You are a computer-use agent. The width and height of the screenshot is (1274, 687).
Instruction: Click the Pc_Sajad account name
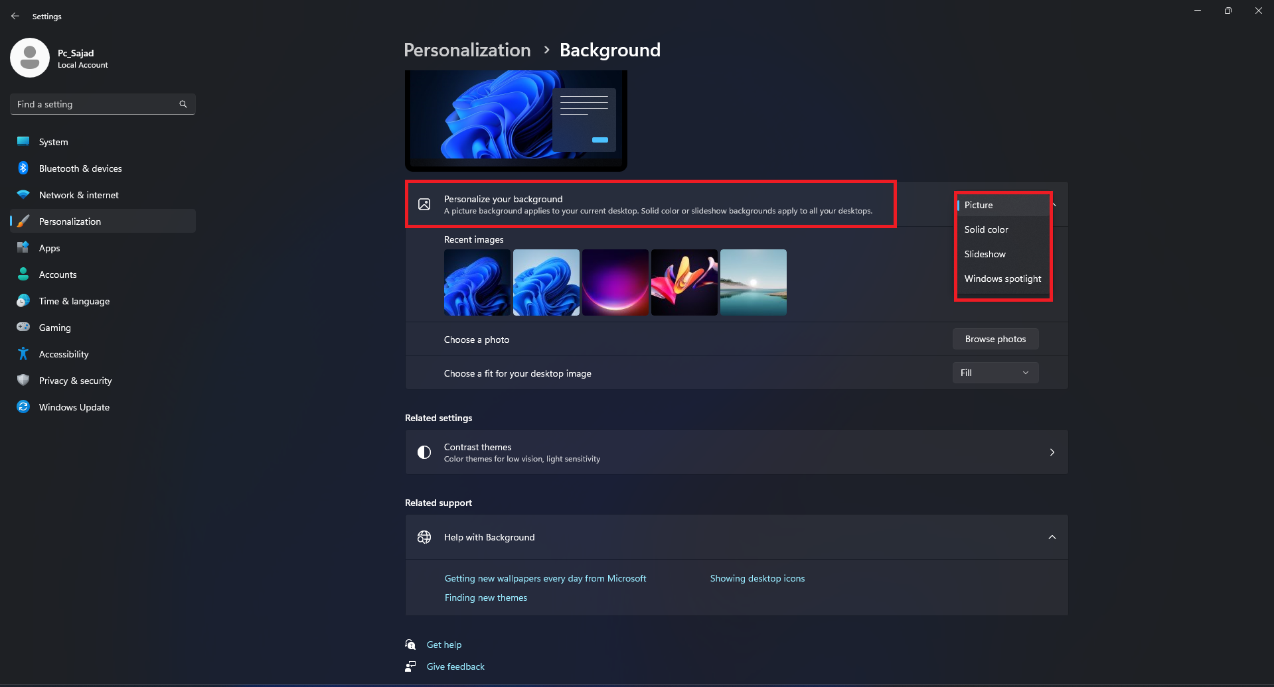pyautogui.click(x=76, y=53)
